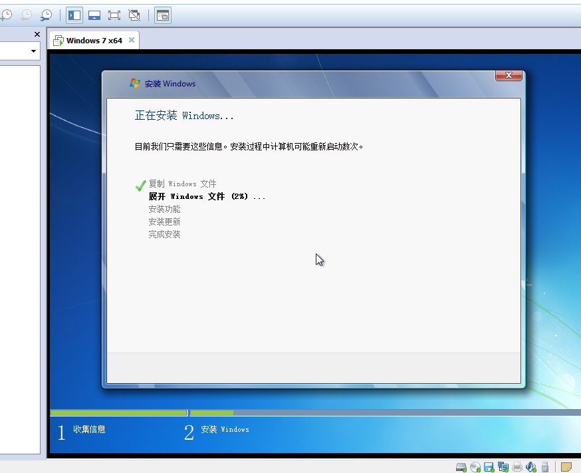
Task: Click the USB controller status icon
Action: pyautogui.click(x=545, y=467)
